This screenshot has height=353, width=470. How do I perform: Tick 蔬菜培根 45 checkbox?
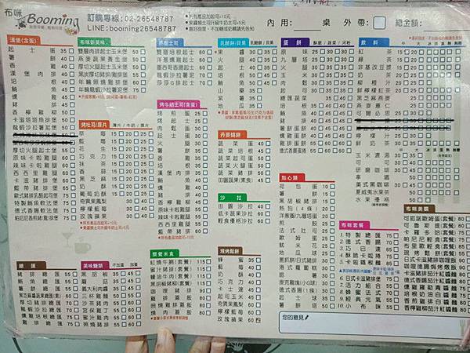[x=268, y=151]
